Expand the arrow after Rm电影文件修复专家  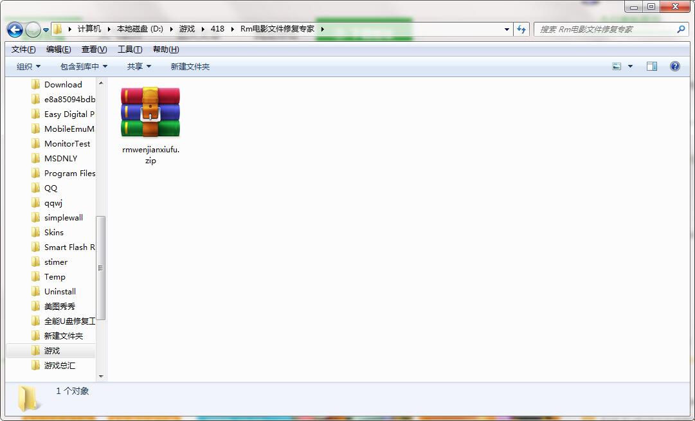point(322,30)
